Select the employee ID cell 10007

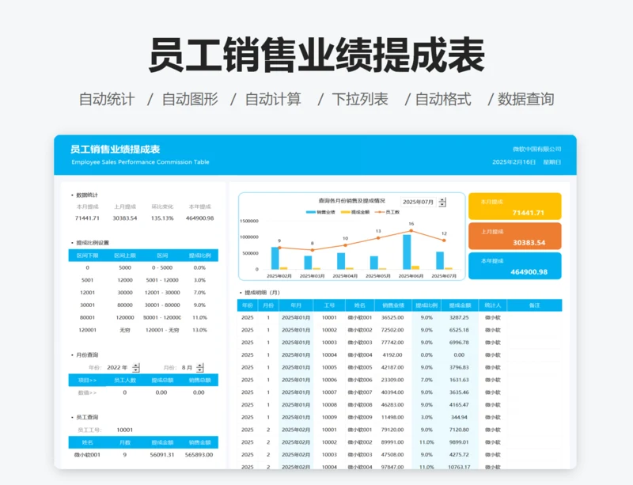329,392
